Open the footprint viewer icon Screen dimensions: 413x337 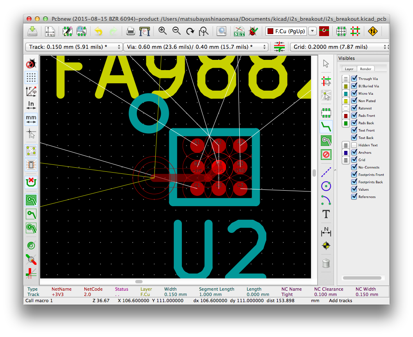coord(82,31)
